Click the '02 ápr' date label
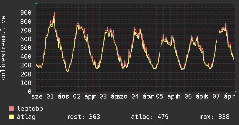Image resolution: width=239 pixels, height=125 pixels. click(83, 97)
